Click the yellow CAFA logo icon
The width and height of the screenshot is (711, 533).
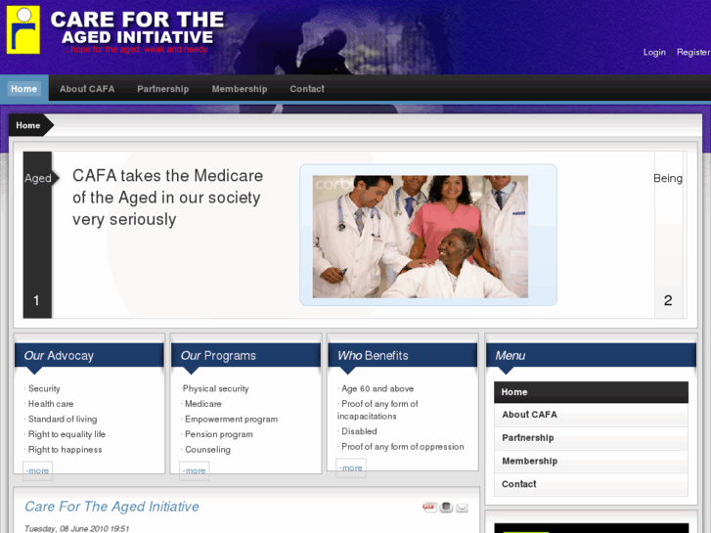click(x=22, y=30)
